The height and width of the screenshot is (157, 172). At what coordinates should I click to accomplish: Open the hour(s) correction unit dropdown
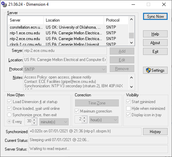[104, 120]
